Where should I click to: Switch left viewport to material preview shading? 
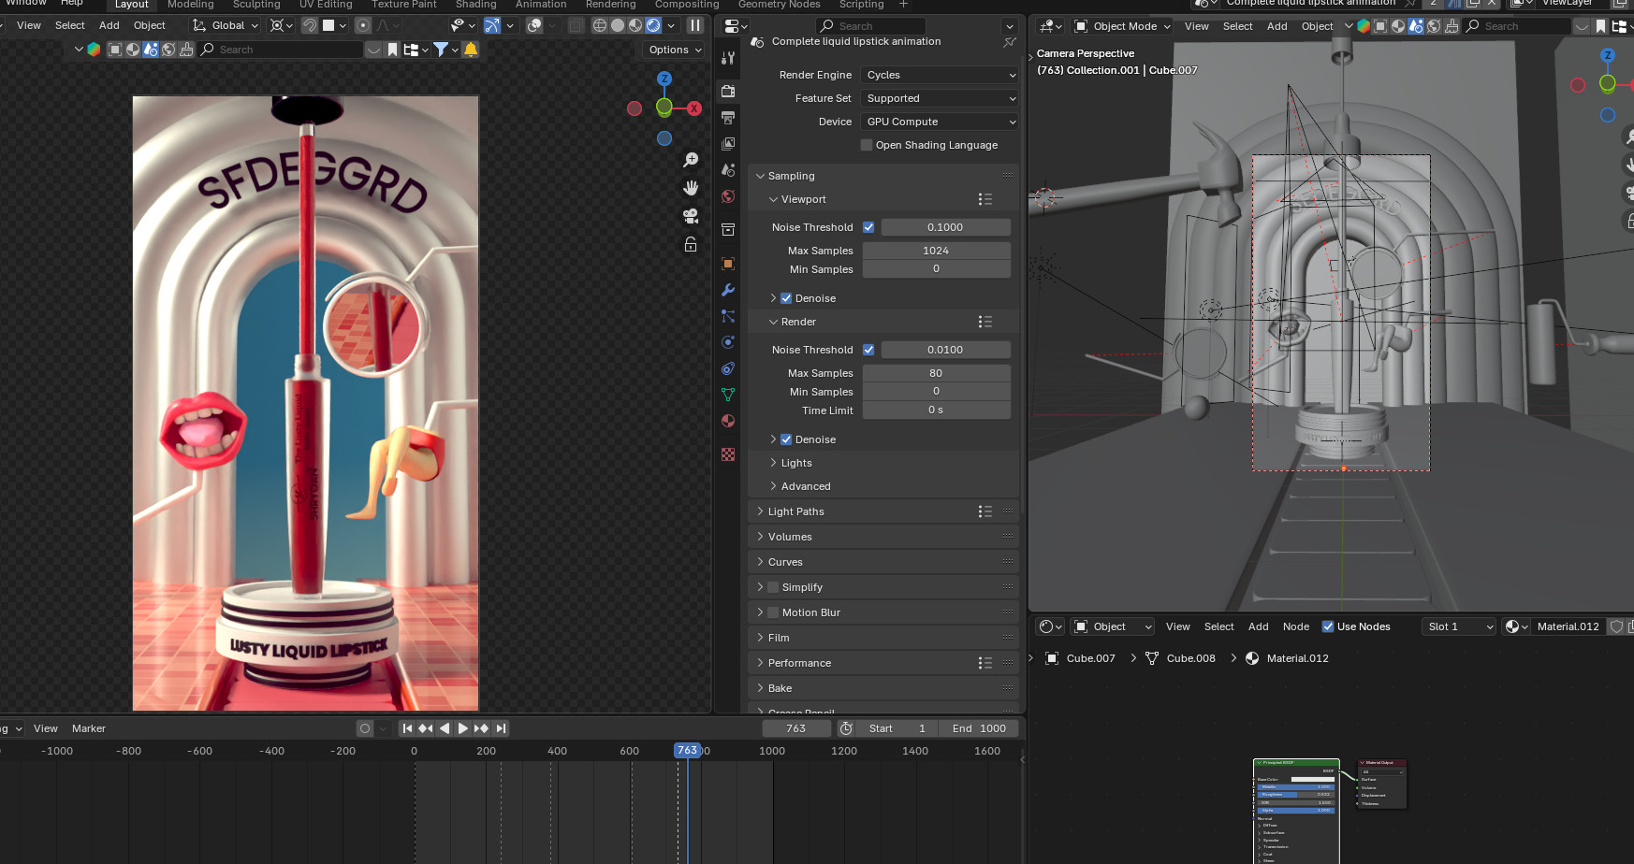click(635, 25)
